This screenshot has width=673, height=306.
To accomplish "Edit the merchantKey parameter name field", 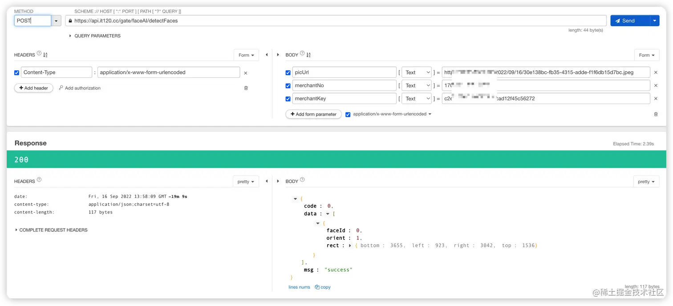I will 344,98.
